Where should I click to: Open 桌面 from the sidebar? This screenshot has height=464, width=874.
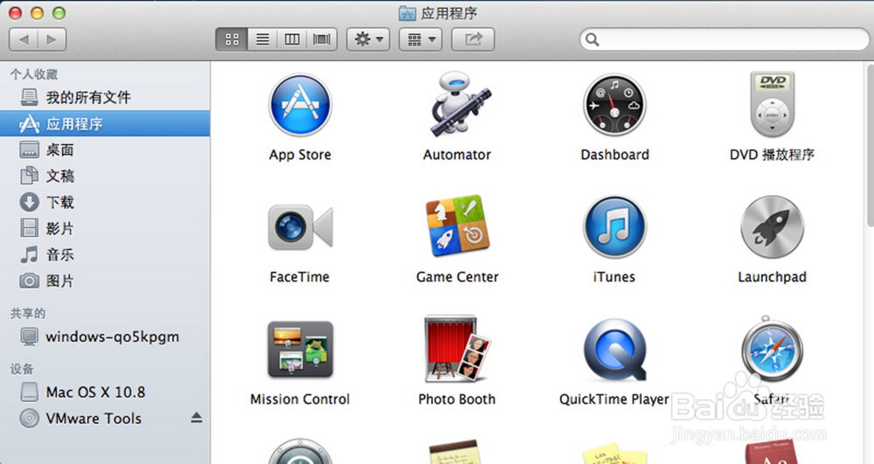[x=105, y=149]
